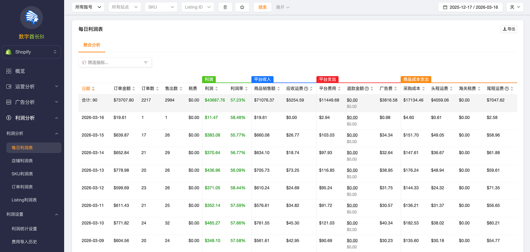Click the 搜索 button
530x252 pixels.
[262, 7]
